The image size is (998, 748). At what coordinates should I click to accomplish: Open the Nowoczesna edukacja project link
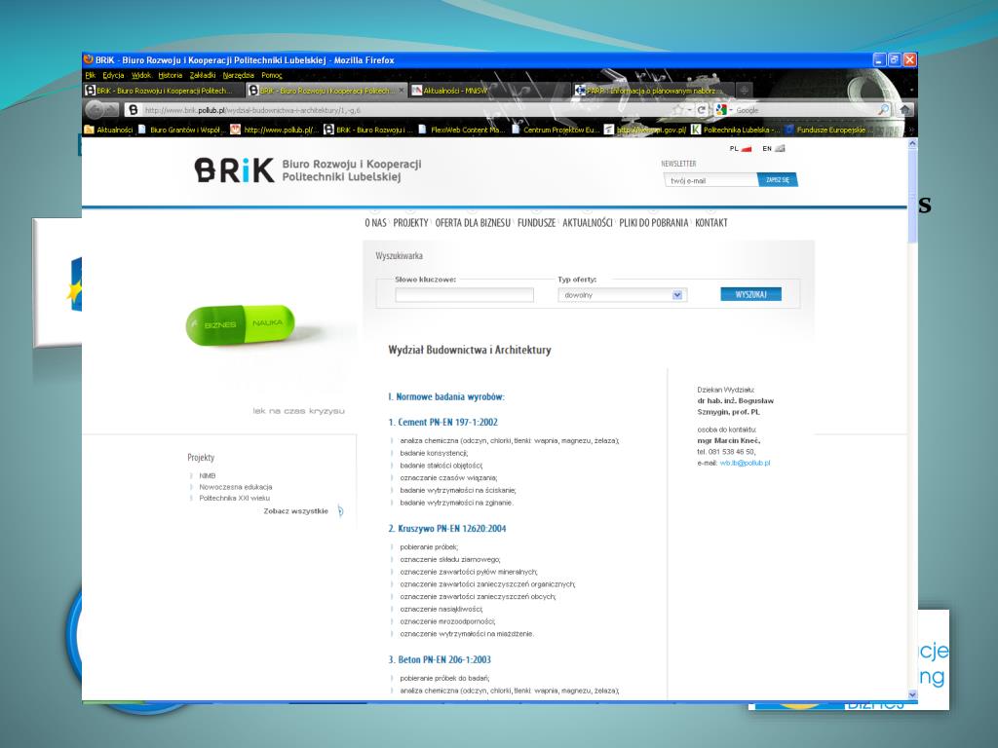236,487
